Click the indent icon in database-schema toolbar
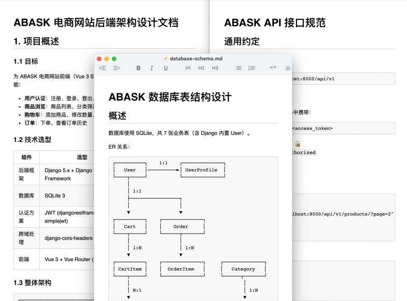Image resolution: width=407 pixels, height=301 pixels. [x=116, y=68]
